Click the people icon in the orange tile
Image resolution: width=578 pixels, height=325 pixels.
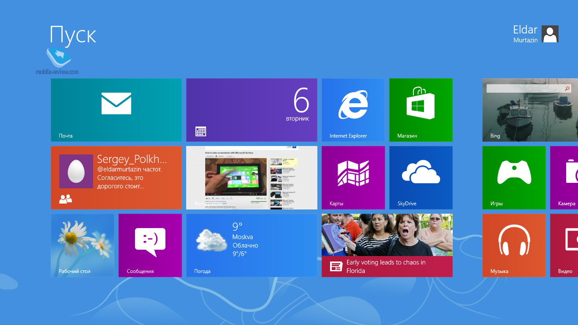pyautogui.click(x=66, y=199)
